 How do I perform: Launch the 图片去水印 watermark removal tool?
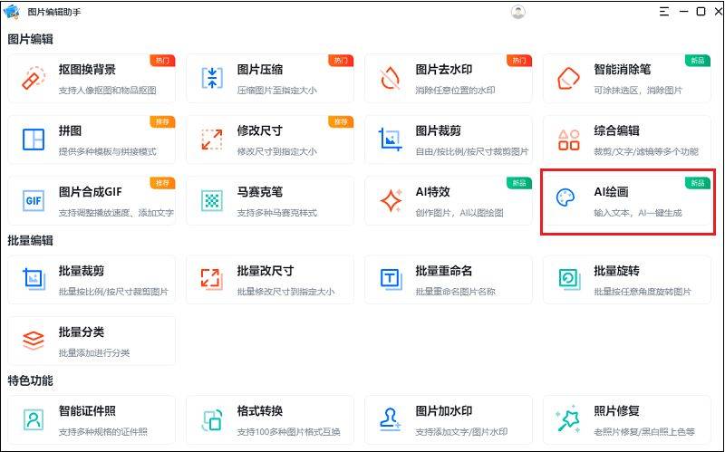coord(391,78)
